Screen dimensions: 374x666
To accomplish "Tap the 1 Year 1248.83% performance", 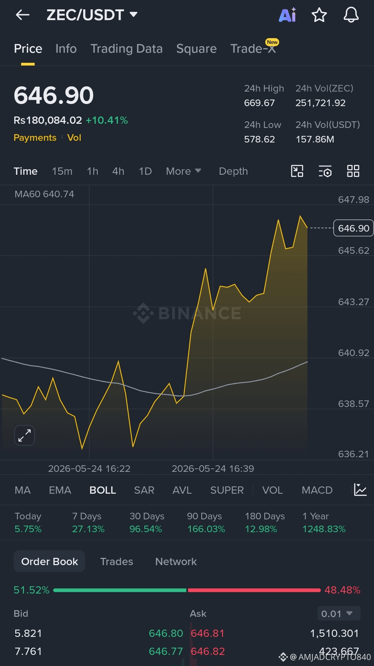I will 324,522.
